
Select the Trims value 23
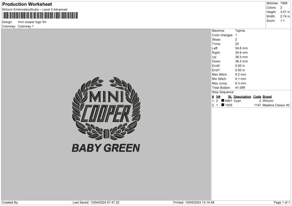point(237,44)
